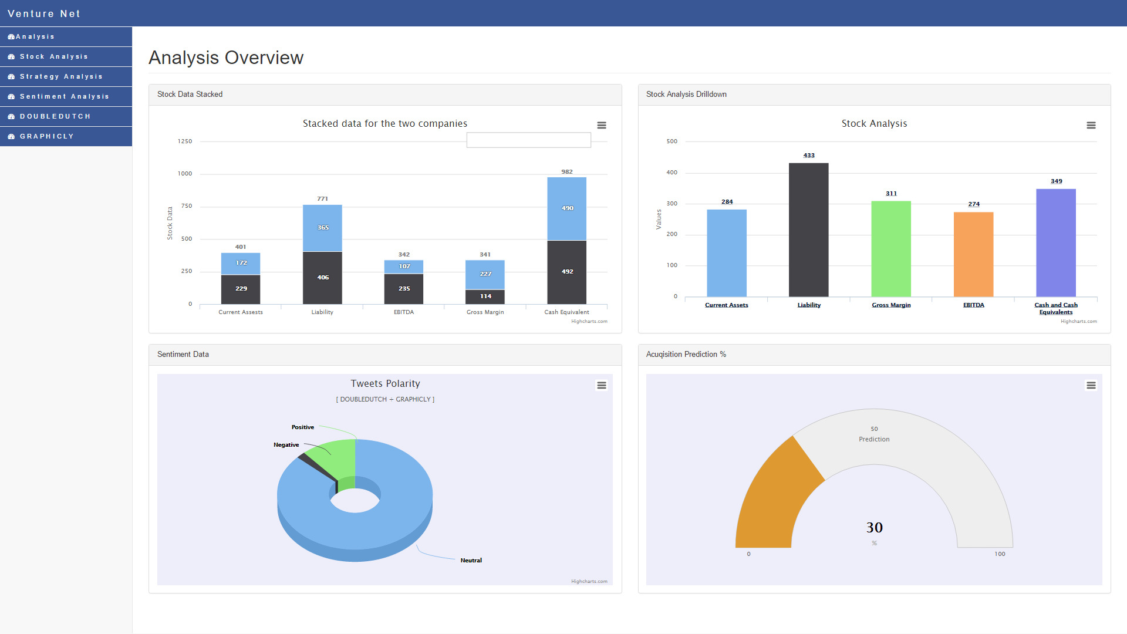Open Acquisition Prediction gauge export menu
The height and width of the screenshot is (634, 1127).
[1091, 385]
